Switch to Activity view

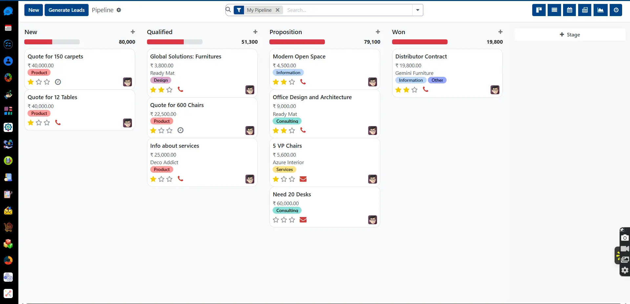point(616,10)
